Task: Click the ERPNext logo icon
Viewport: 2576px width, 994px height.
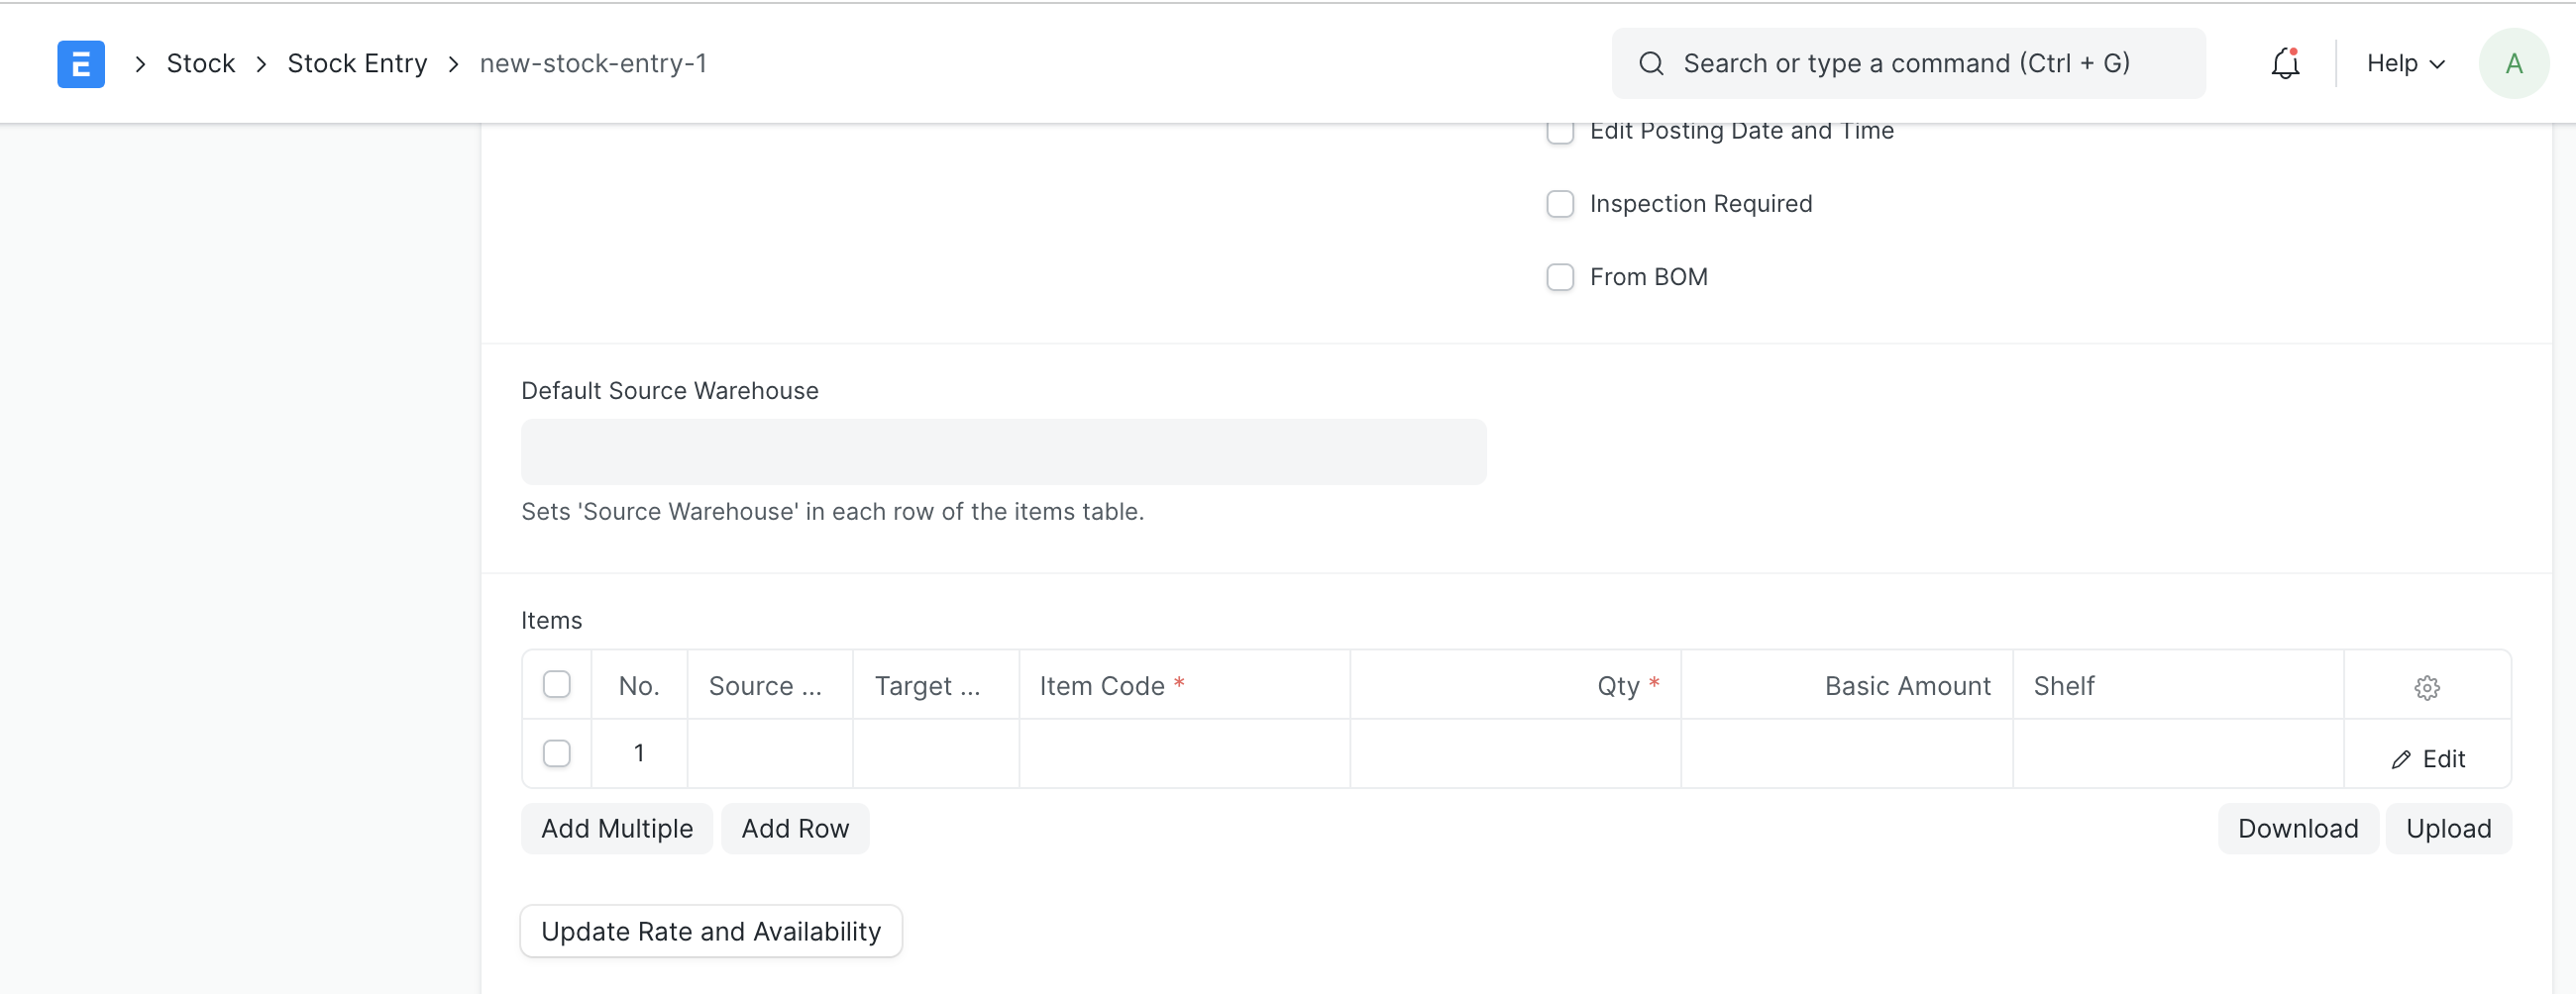Action: [80, 63]
